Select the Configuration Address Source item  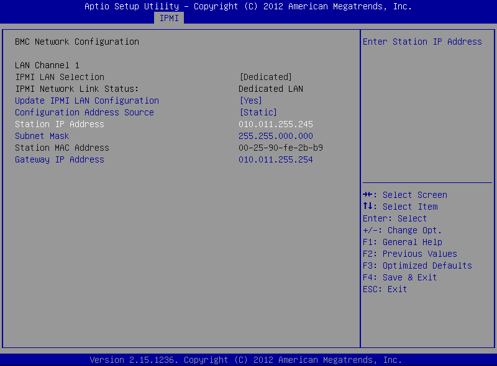(84, 112)
